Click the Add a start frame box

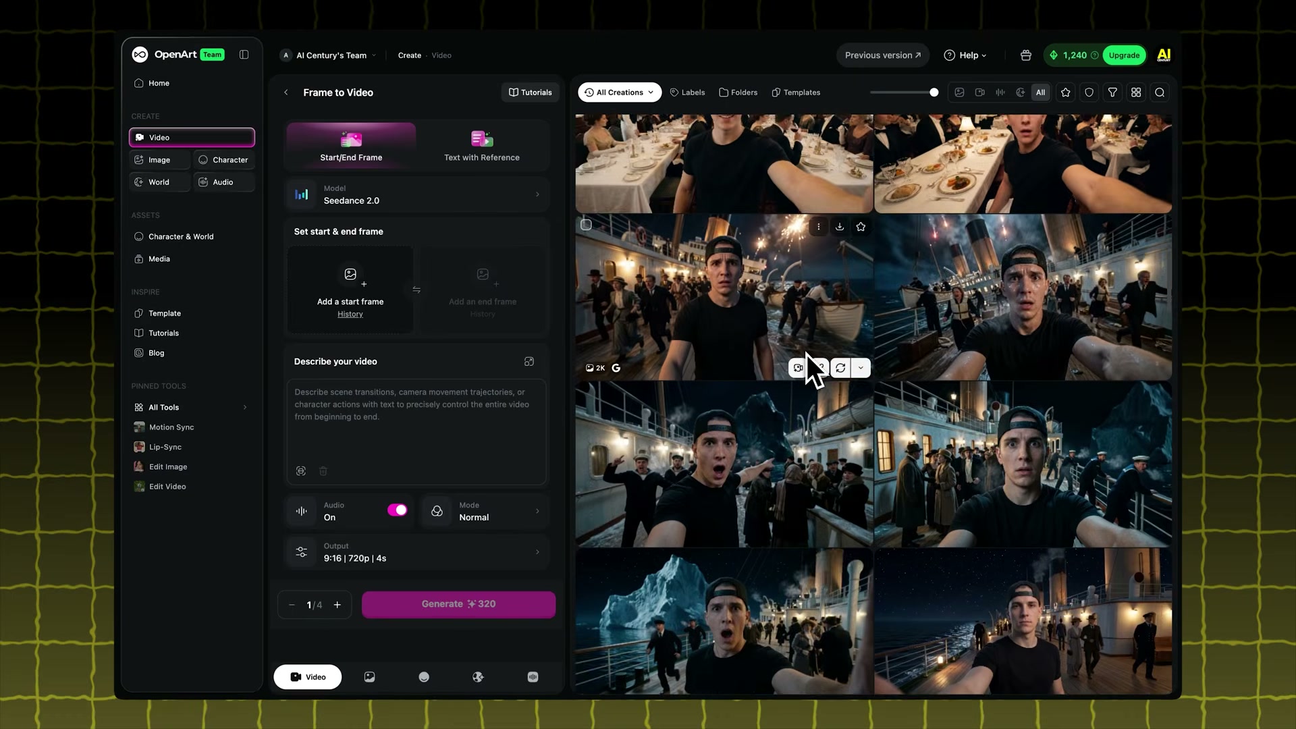[x=350, y=290]
